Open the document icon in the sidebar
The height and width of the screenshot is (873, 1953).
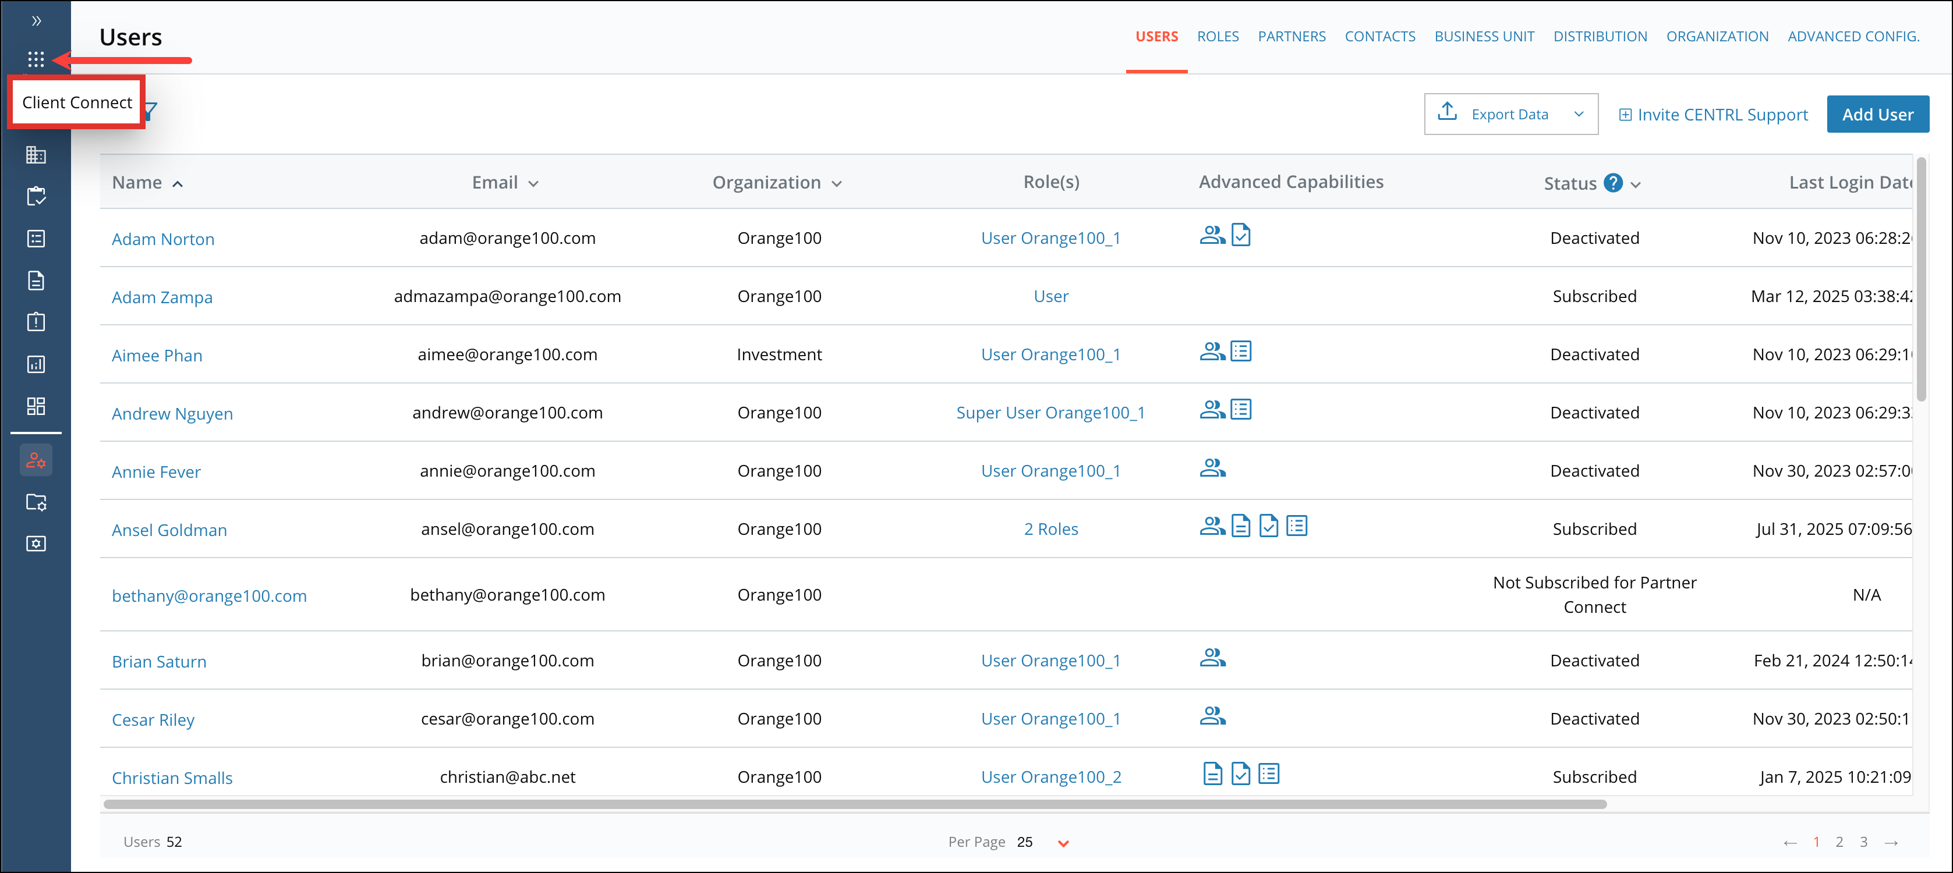(x=36, y=279)
